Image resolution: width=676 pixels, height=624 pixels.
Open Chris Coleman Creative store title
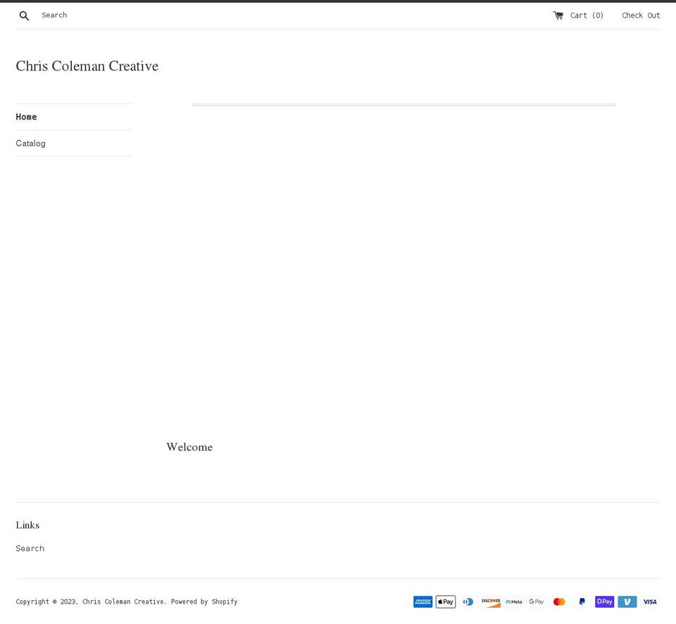[87, 66]
